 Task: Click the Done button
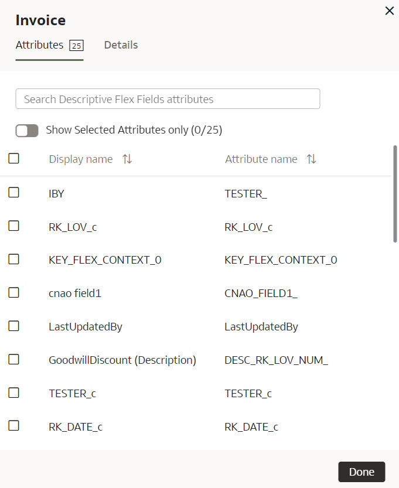[x=362, y=472]
